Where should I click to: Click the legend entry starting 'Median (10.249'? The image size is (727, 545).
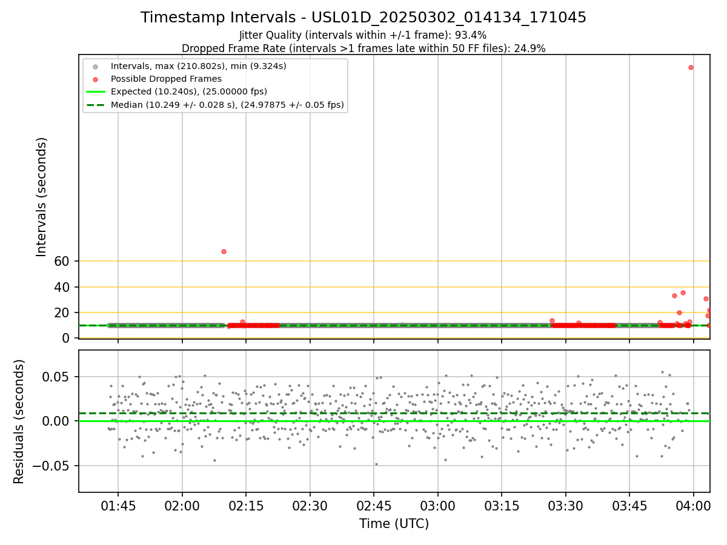pyautogui.click(x=227, y=105)
